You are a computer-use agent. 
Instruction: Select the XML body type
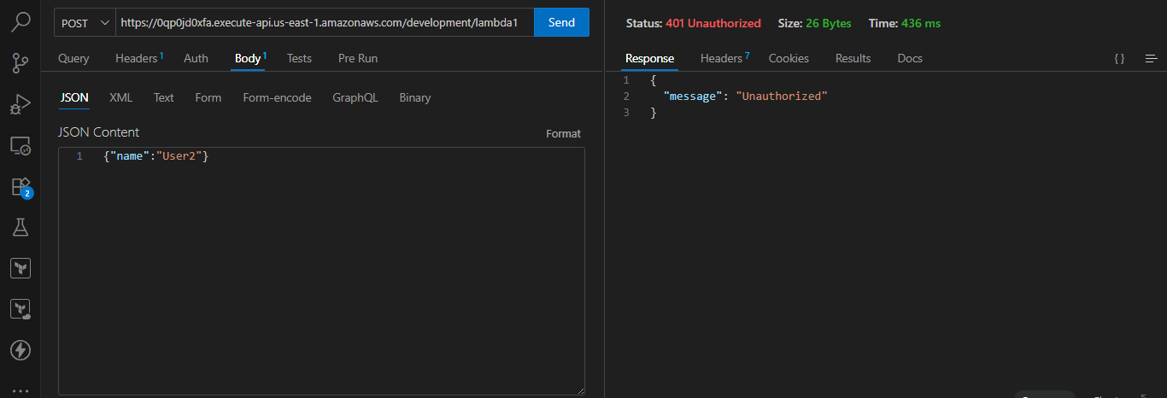pyautogui.click(x=120, y=97)
